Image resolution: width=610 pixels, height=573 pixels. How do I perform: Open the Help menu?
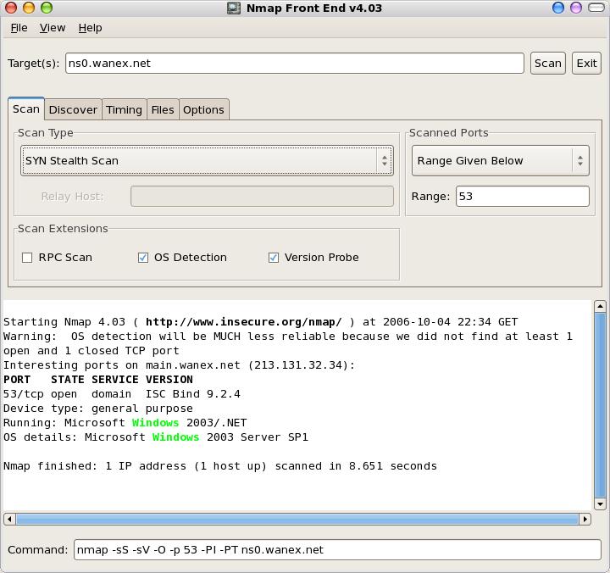pos(91,28)
